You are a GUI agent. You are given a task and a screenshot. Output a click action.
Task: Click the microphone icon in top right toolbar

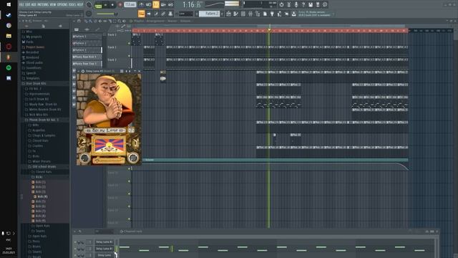296,5
